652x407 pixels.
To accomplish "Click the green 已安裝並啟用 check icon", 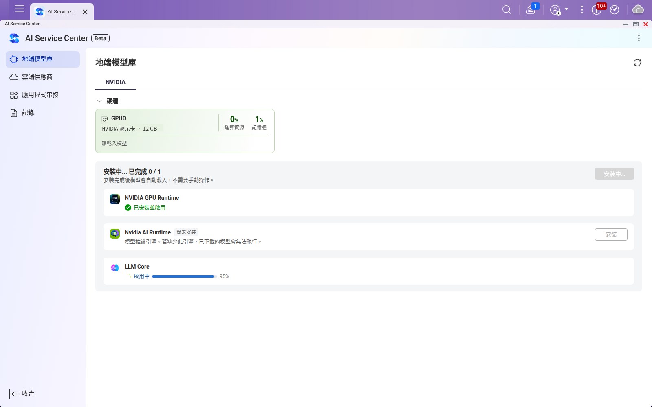I will [x=128, y=208].
